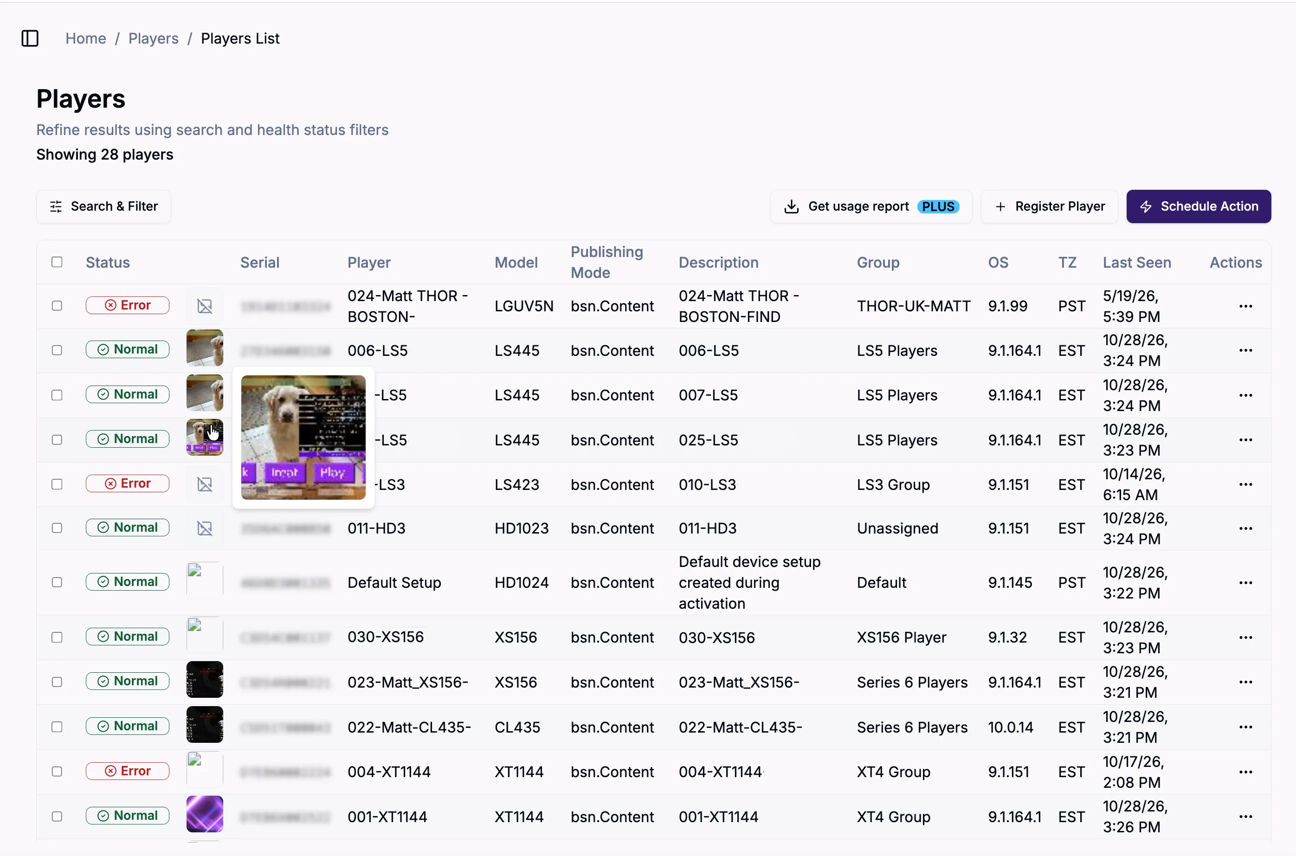Open actions menu for 004-XT1144 row
1296x856 pixels.
(x=1245, y=772)
